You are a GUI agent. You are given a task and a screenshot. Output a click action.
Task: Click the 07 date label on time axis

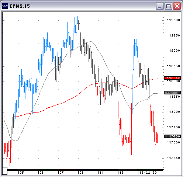[x=62, y=173]
